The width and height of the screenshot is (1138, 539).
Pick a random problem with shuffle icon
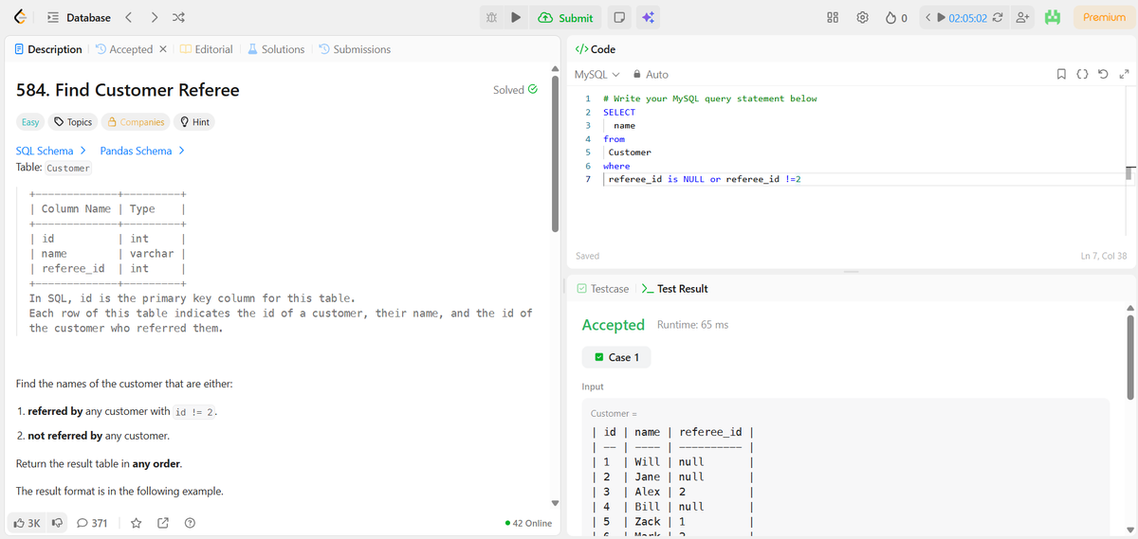coord(178,17)
